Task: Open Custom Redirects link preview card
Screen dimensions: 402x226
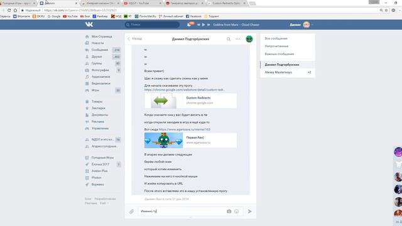Action: coord(190,100)
